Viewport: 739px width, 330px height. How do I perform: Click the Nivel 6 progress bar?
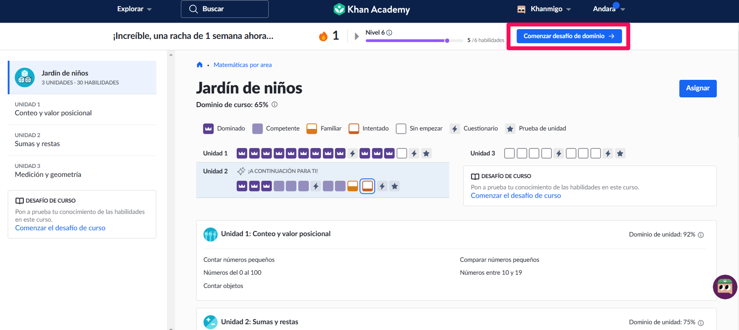click(414, 41)
